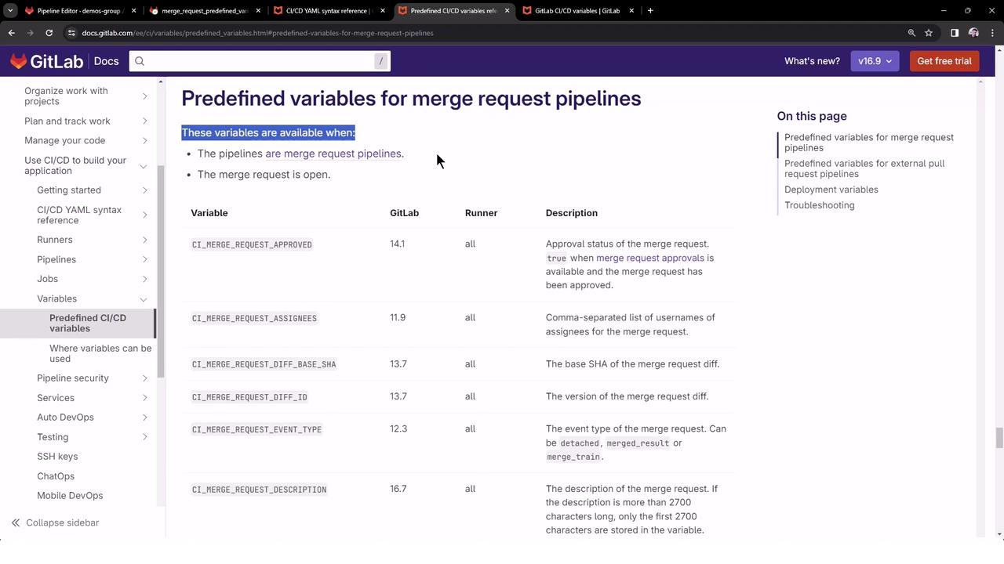
Task: Switch to the Pipeline Editor tab
Action: click(x=78, y=11)
